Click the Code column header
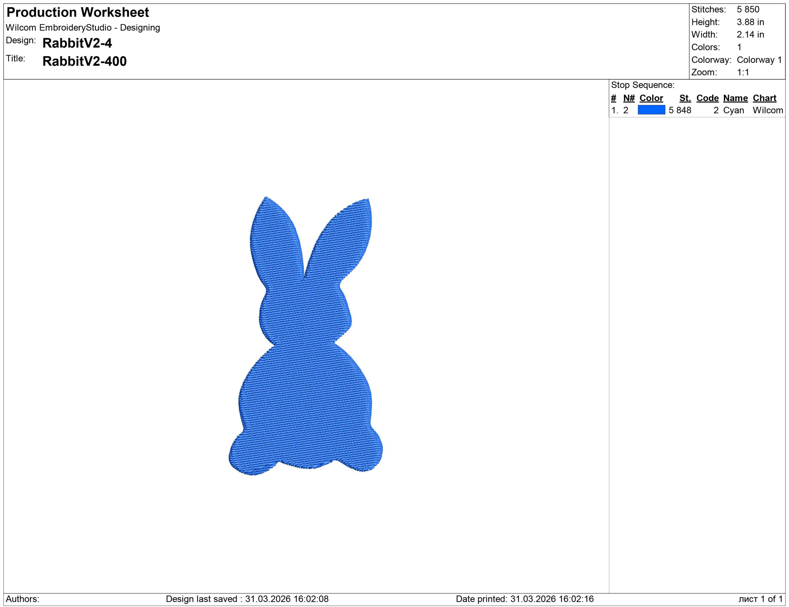 click(707, 98)
